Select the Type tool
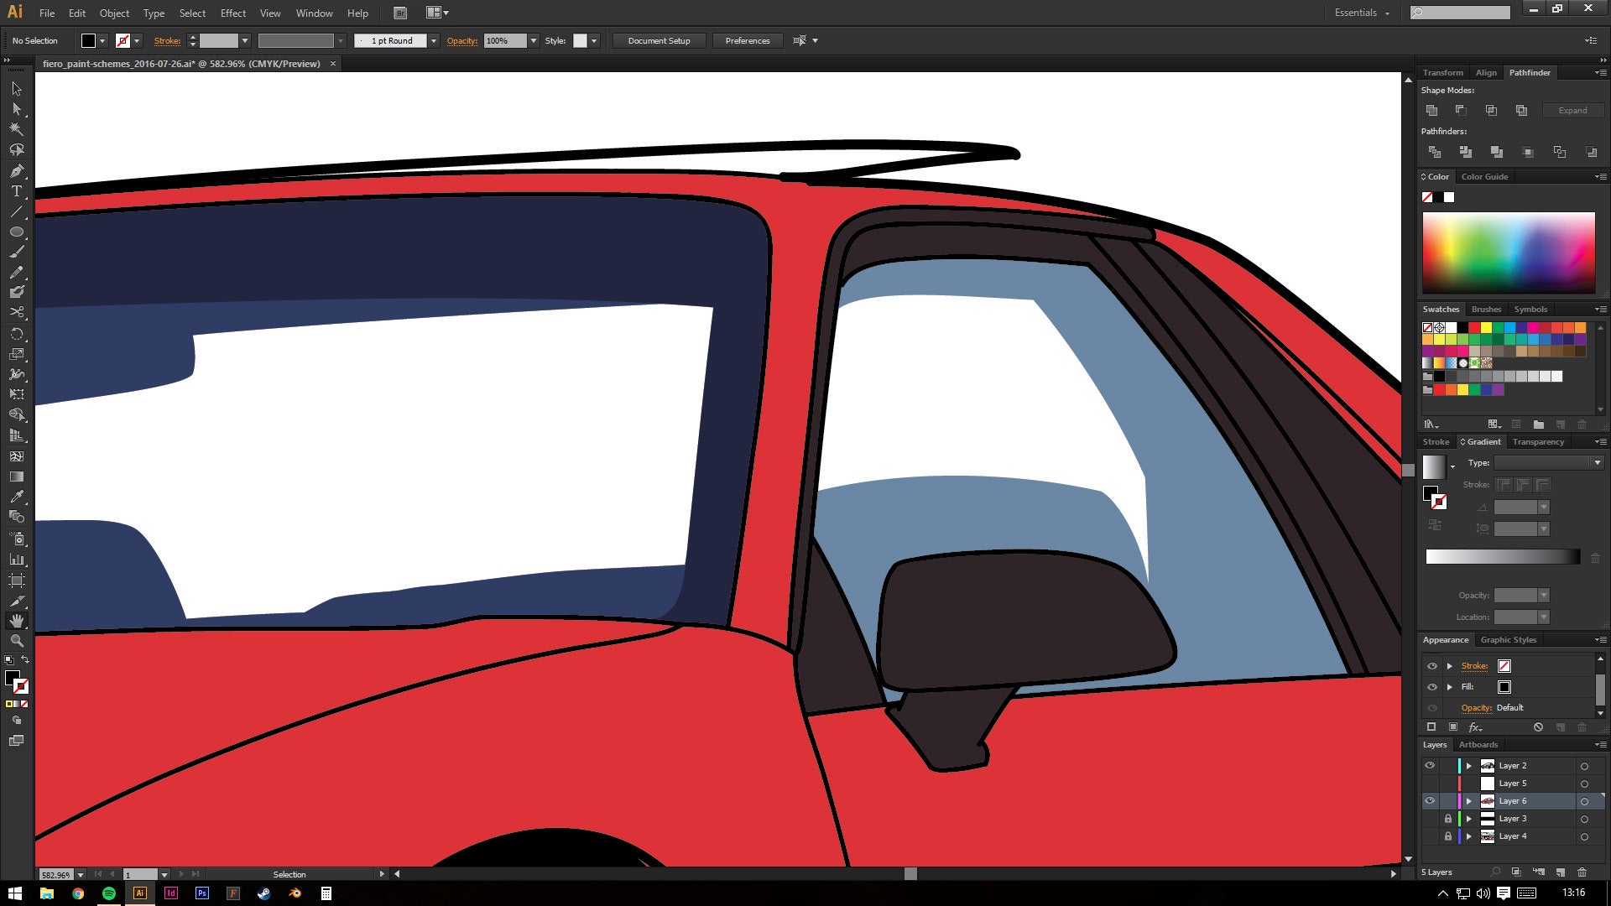Image resolution: width=1611 pixels, height=906 pixels. (16, 191)
